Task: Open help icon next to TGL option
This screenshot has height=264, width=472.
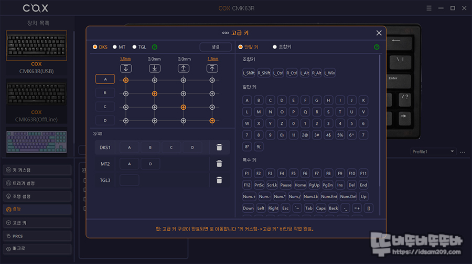Action: [154, 47]
